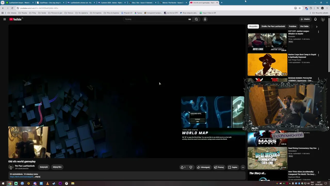Select Źródło: Per Pan LustVanGoth chip
Viewport: 330px width, 186px height.
tap(273, 26)
